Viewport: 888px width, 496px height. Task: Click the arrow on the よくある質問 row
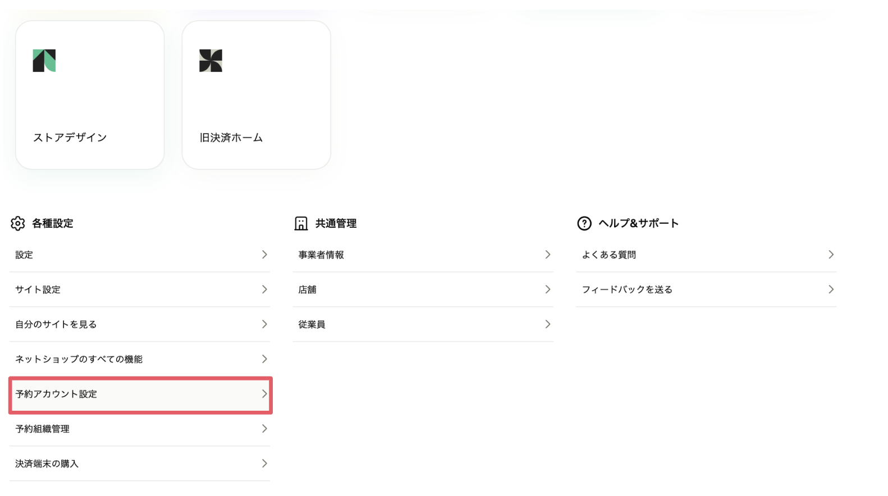tap(831, 255)
